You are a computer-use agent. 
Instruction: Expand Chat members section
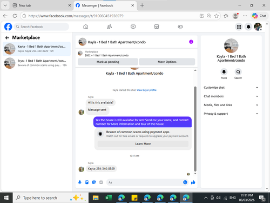[231, 96]
